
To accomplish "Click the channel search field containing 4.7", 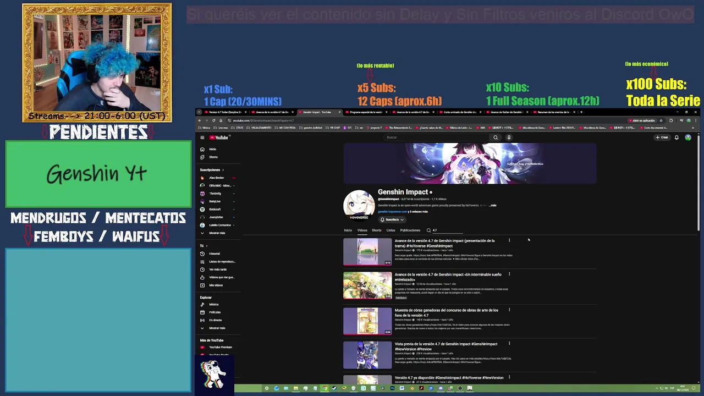I will [x=447, y=230].
